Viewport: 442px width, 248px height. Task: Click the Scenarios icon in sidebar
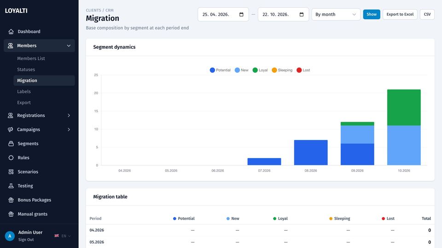pyautogui.click(x=11, y=171)
